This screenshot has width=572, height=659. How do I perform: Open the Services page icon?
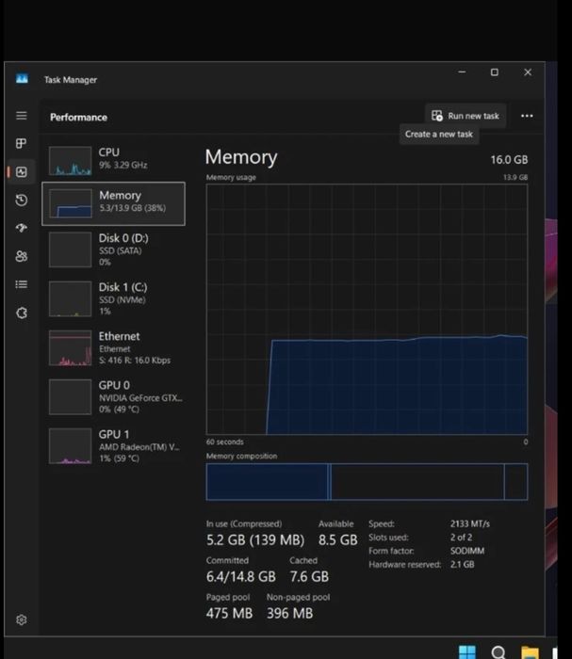(x=22, y=313)
